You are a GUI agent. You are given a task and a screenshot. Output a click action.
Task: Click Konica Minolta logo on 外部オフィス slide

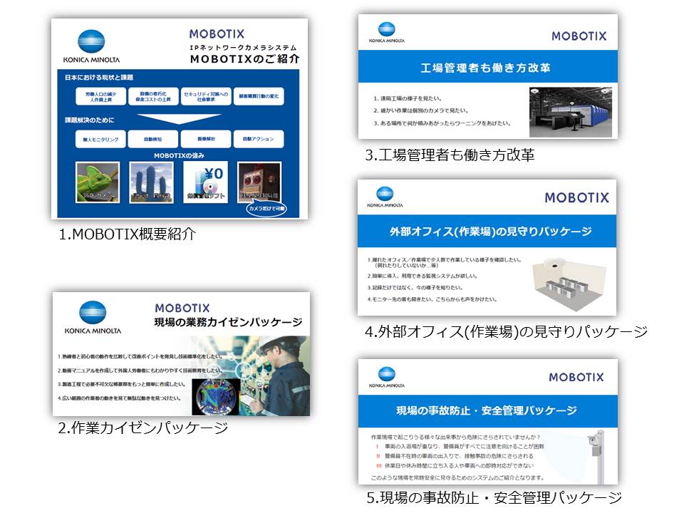385,197
